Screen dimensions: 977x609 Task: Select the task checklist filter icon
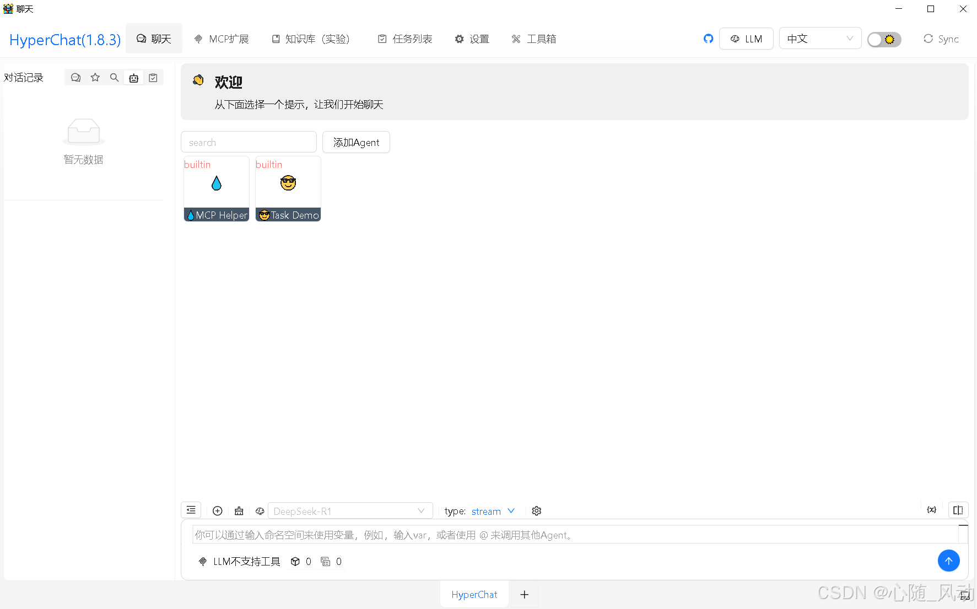[153, 78]
